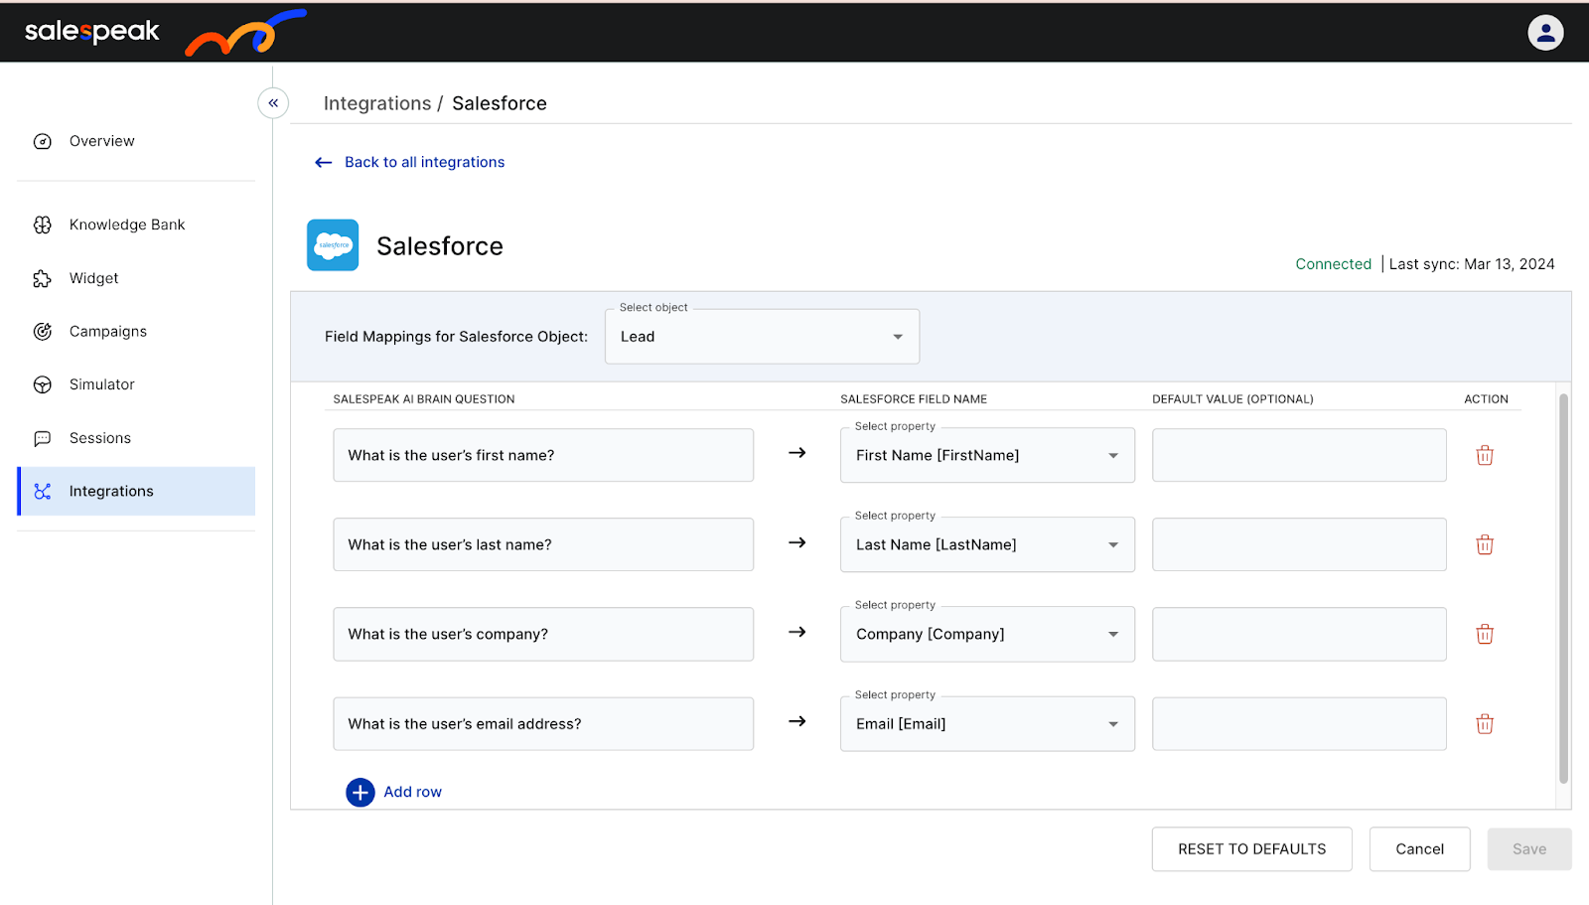
Task: Open the First Name [FirstName] property dropdown
Action: [987, 455]
